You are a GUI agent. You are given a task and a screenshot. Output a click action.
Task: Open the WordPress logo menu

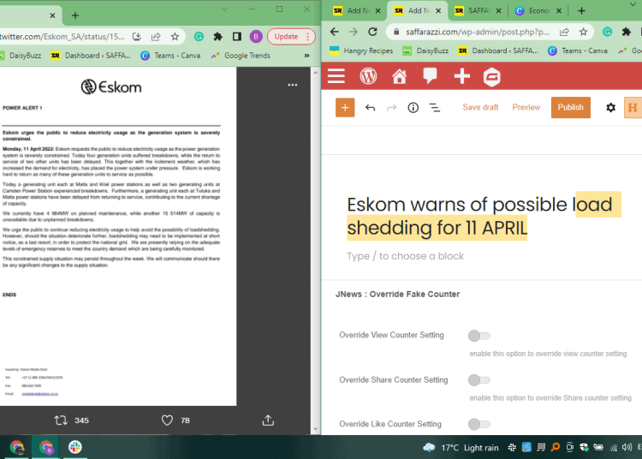(368, 76)
